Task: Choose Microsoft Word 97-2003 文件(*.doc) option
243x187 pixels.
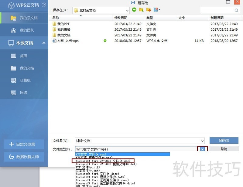Action: coord(103,161)
